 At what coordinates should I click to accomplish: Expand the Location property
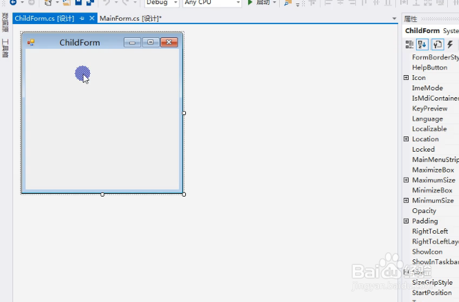tap(406, 139)
